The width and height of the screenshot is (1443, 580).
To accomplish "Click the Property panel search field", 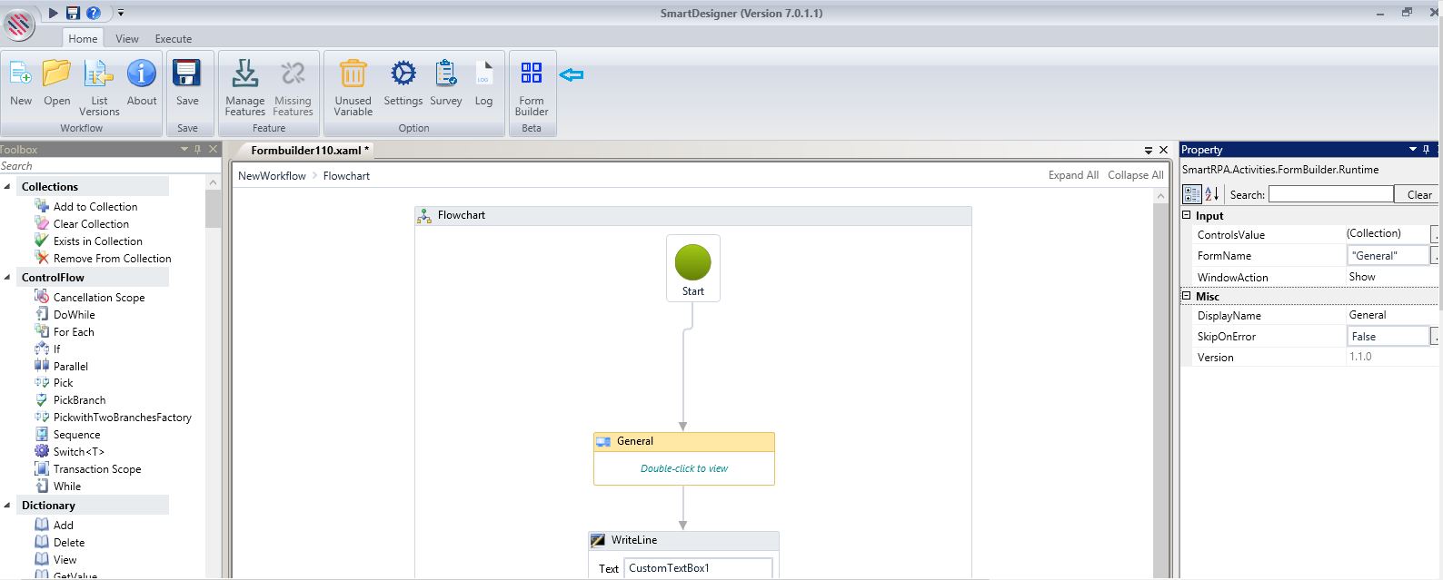I will tap(1329, 194).
